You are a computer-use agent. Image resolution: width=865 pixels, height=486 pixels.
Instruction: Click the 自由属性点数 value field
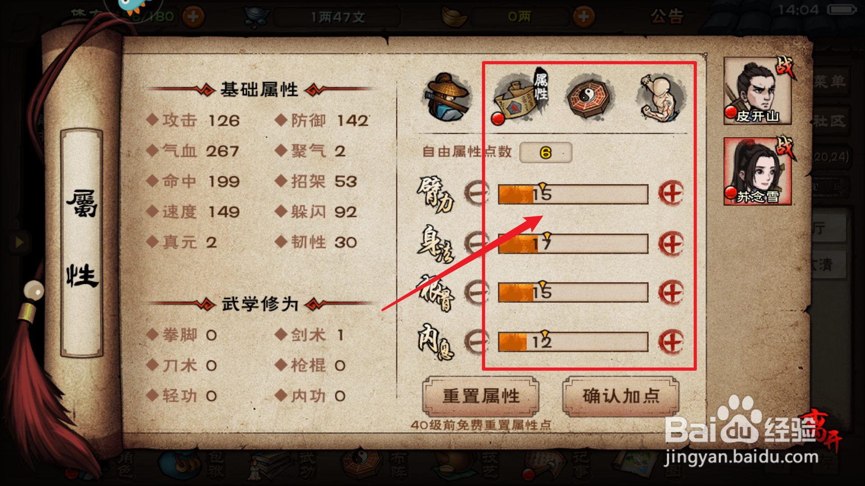pyautogui.click(x=546, y=153)
